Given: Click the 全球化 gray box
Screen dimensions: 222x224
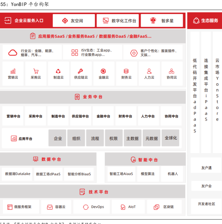Looking at the screenshot, I should (170, 138).
